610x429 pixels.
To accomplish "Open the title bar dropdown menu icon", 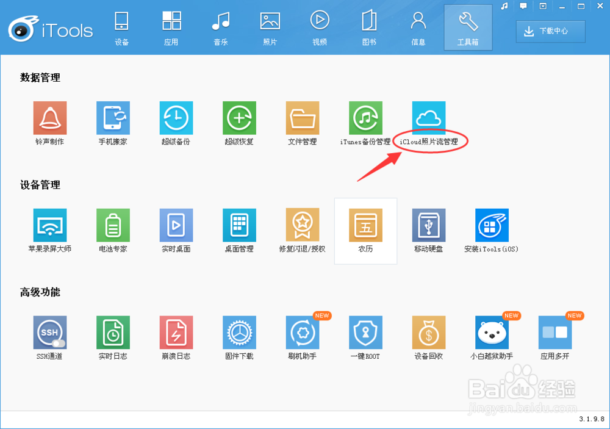I will (543, 6).
